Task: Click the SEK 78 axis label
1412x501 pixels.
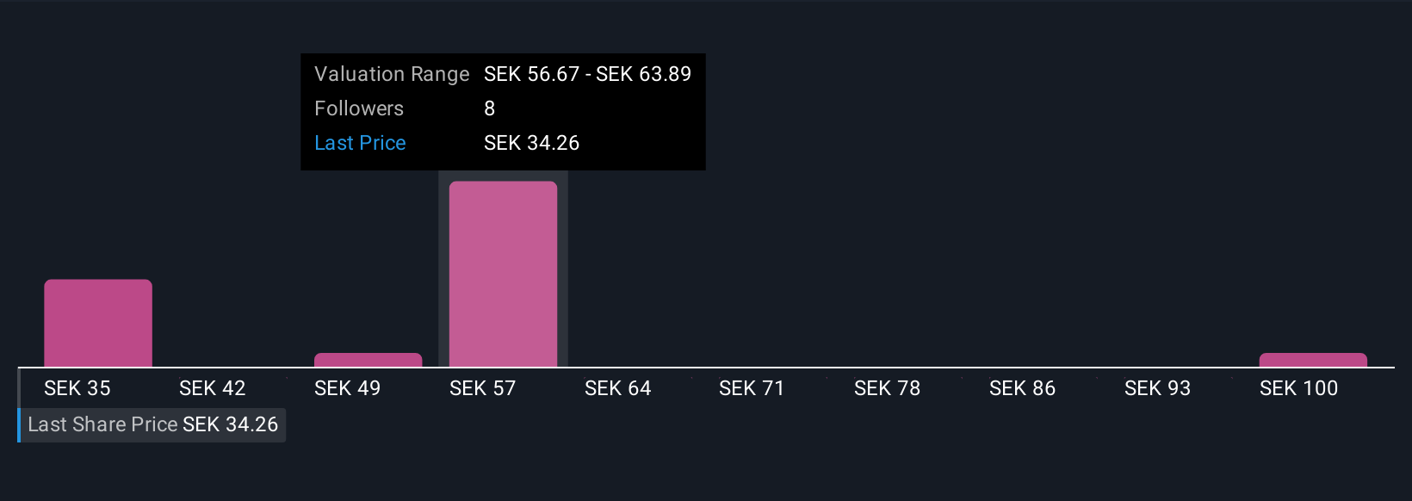Action: point(887,388)
